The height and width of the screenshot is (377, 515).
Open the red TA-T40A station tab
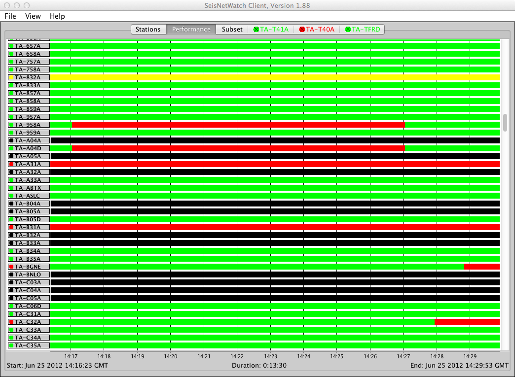click(x=317, y=29)
